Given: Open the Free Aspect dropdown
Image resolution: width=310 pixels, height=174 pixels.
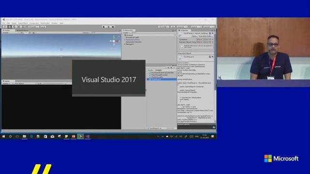Looking at the screenshot, I should (26, 84).
